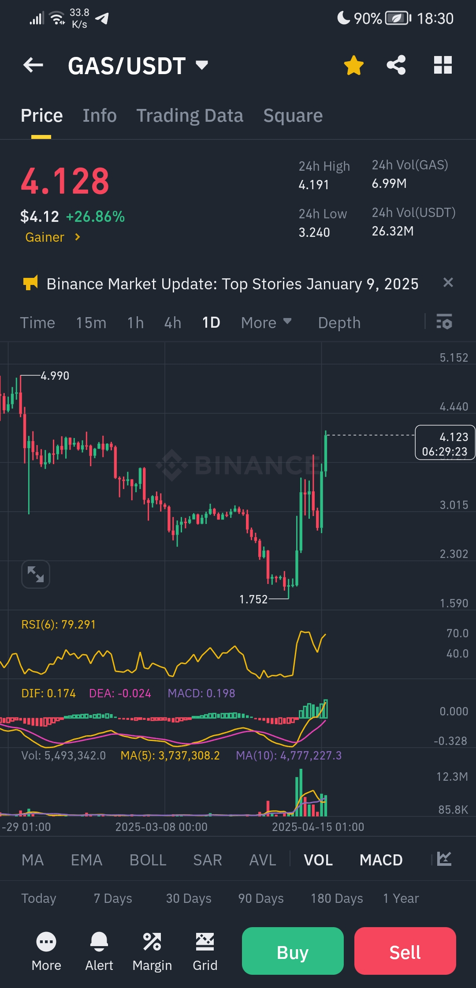The height and width of the screenshot is (988, 476).
Task: Select the 4h chart interval
Action: [172, 323]
